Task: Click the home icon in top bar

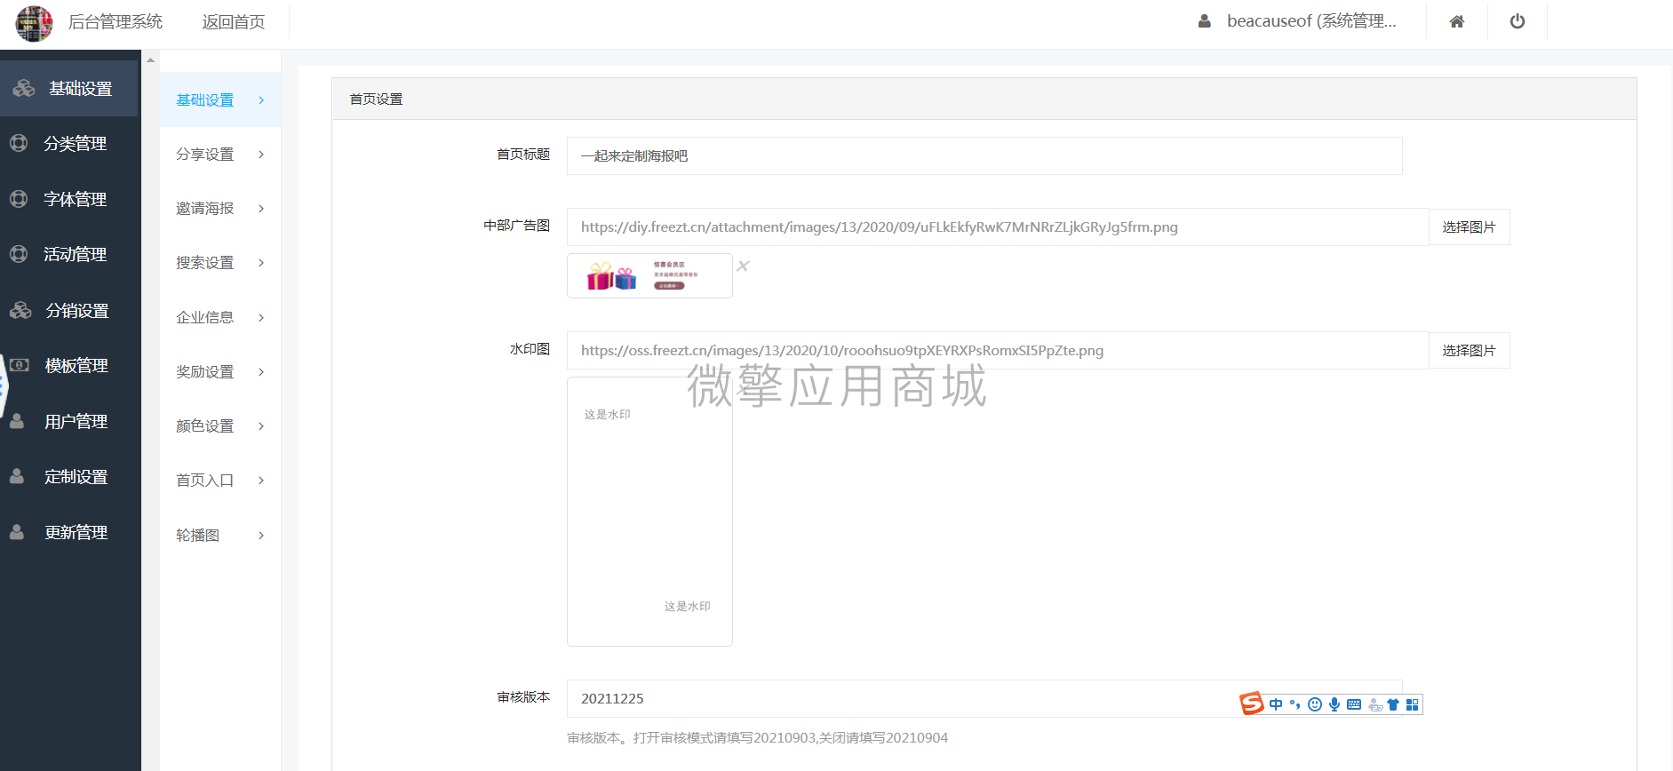Action: (x=1456, y=21)
